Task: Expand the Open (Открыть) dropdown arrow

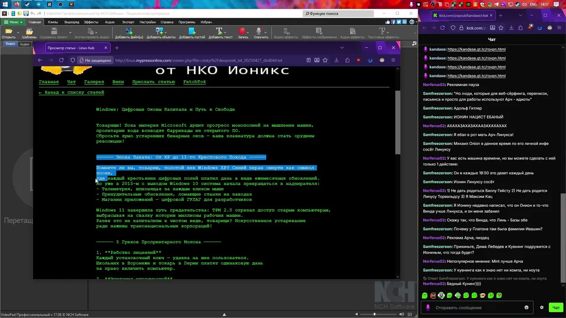Action: tap(18, 32)
